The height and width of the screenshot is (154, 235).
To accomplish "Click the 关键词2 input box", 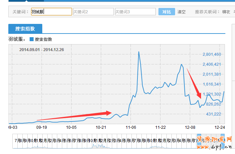I will [x=93, y=12].
